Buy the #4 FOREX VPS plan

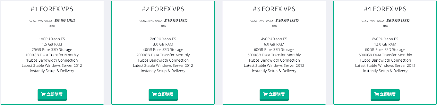(385, 95)
